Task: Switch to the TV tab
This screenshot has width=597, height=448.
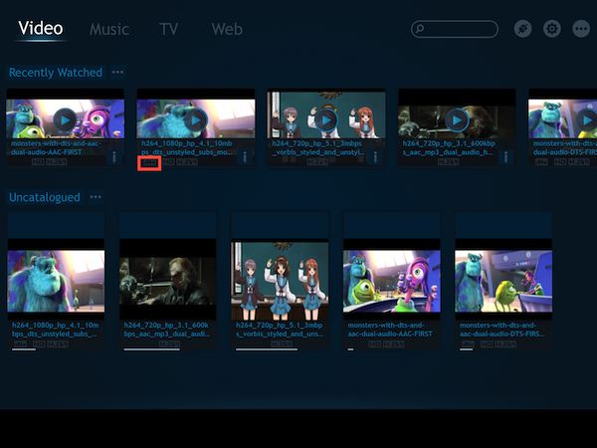Action: [169, 29]
